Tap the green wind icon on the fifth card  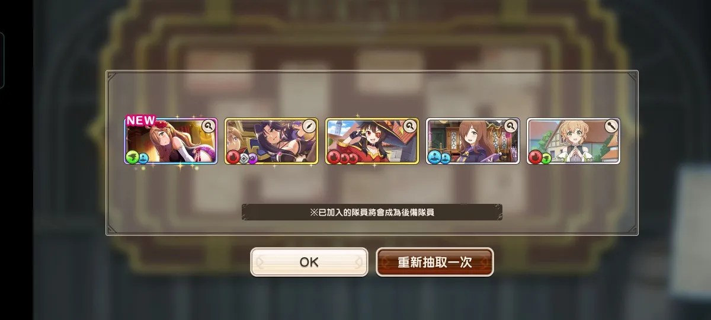pyautogui.click(x=546, y=158)
